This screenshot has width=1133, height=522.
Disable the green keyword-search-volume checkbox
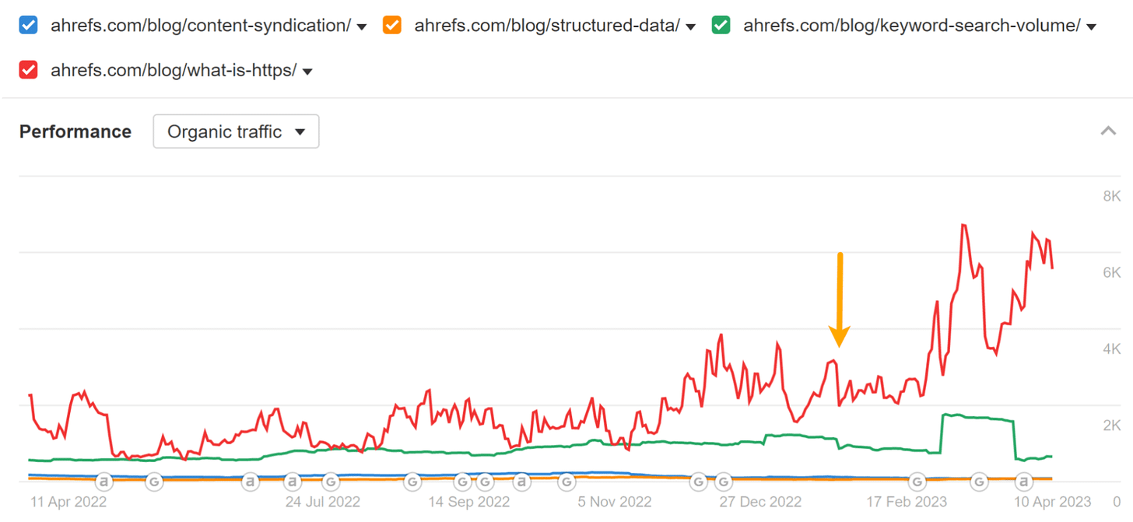coord(721,25)
